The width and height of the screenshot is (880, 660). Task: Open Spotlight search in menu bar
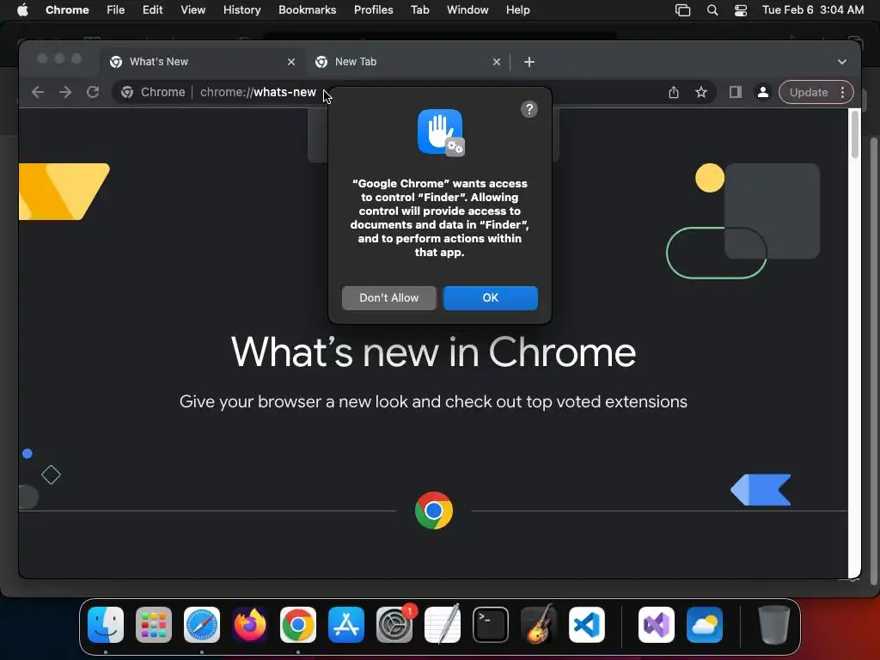pos(712,10)
